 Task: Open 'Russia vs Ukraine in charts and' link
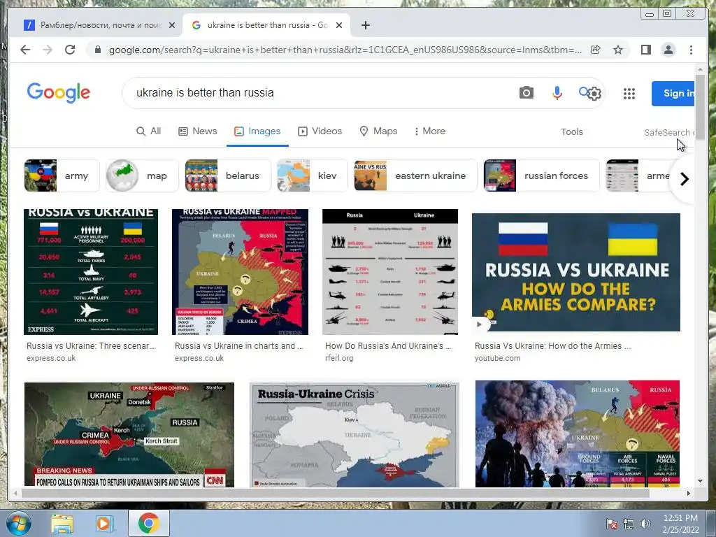point(239,346)
